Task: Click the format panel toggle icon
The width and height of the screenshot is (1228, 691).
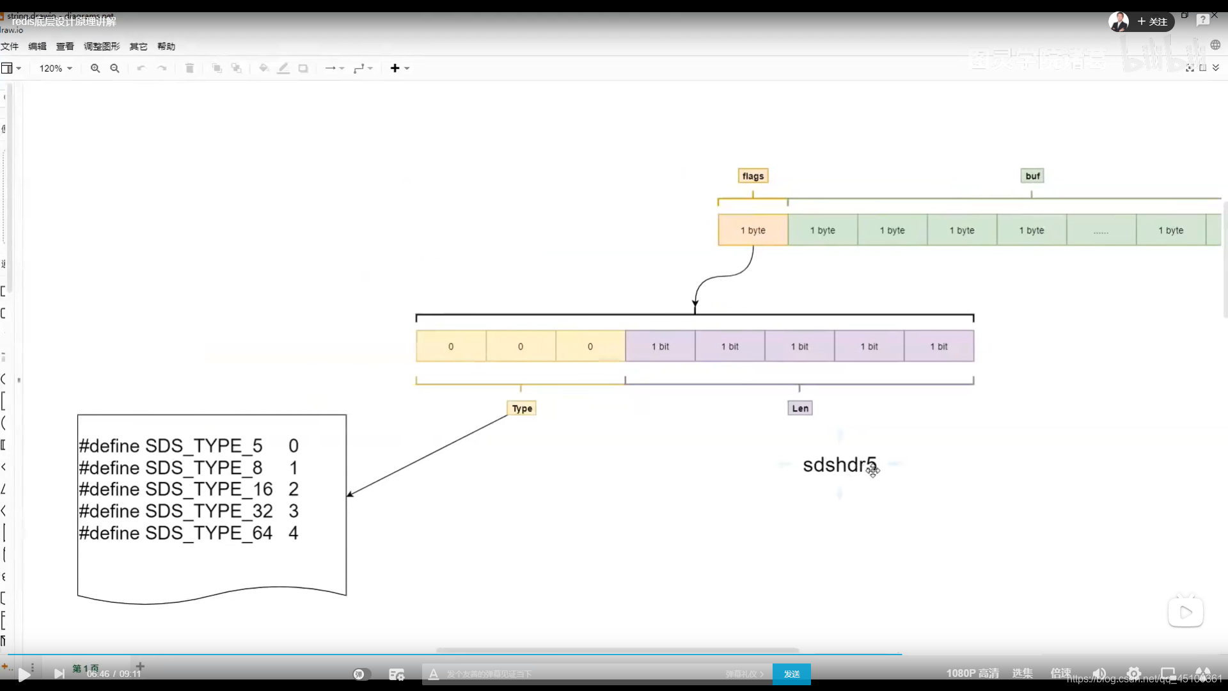Action: coord(1202,68)
